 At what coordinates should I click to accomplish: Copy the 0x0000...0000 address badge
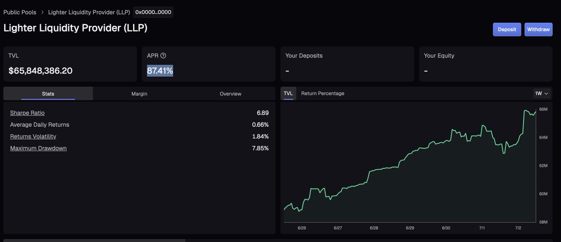[153, 12]
